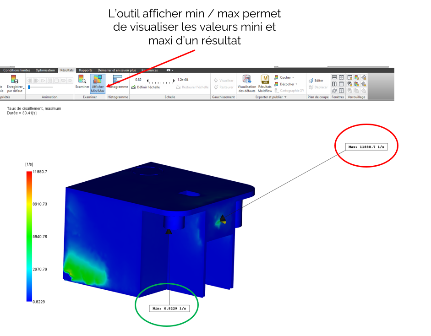This screenshot has height=336, width=431.
Task: Toggle the first Verrouillage lock icon
Action: (350, 77)
